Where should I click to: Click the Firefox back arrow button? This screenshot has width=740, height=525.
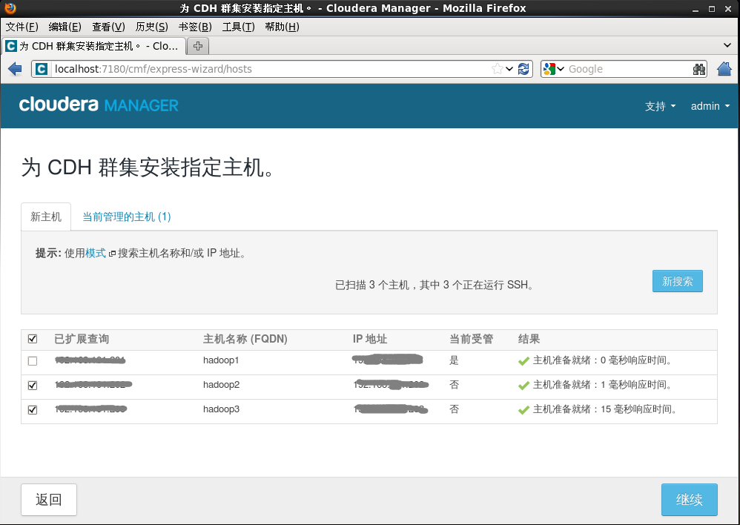pyautogui.click(x=15, y=69)
